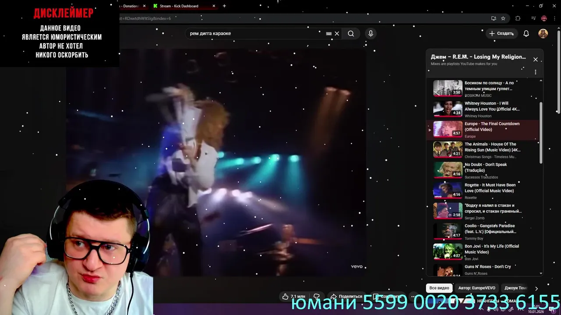Viewport: 561px width, 315px height.
Task: Click the playlist scroll-down arrow
Action: coord(540,273)
